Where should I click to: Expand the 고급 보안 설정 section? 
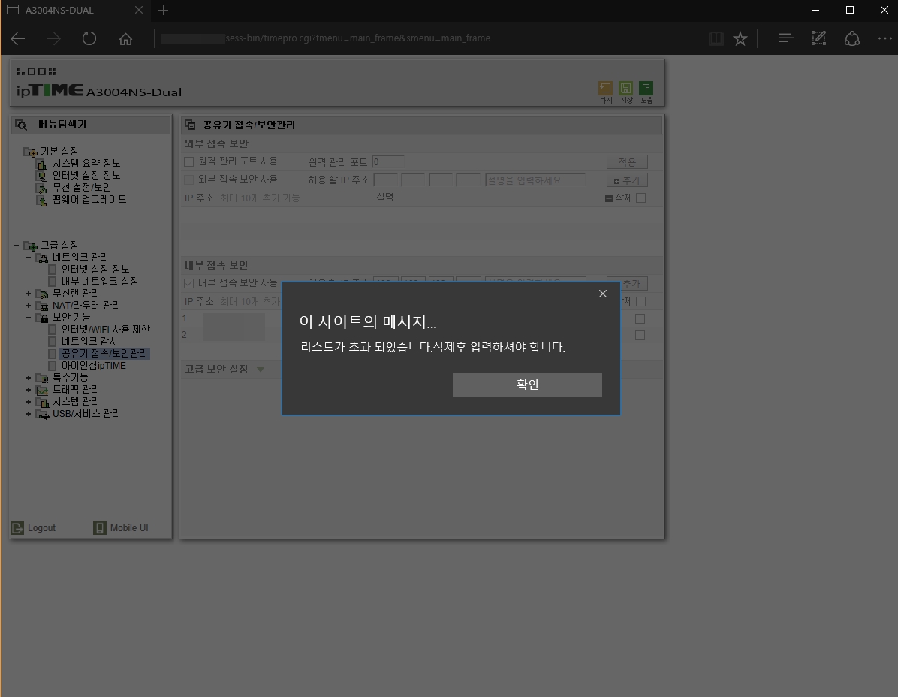[x=261, y=369]
